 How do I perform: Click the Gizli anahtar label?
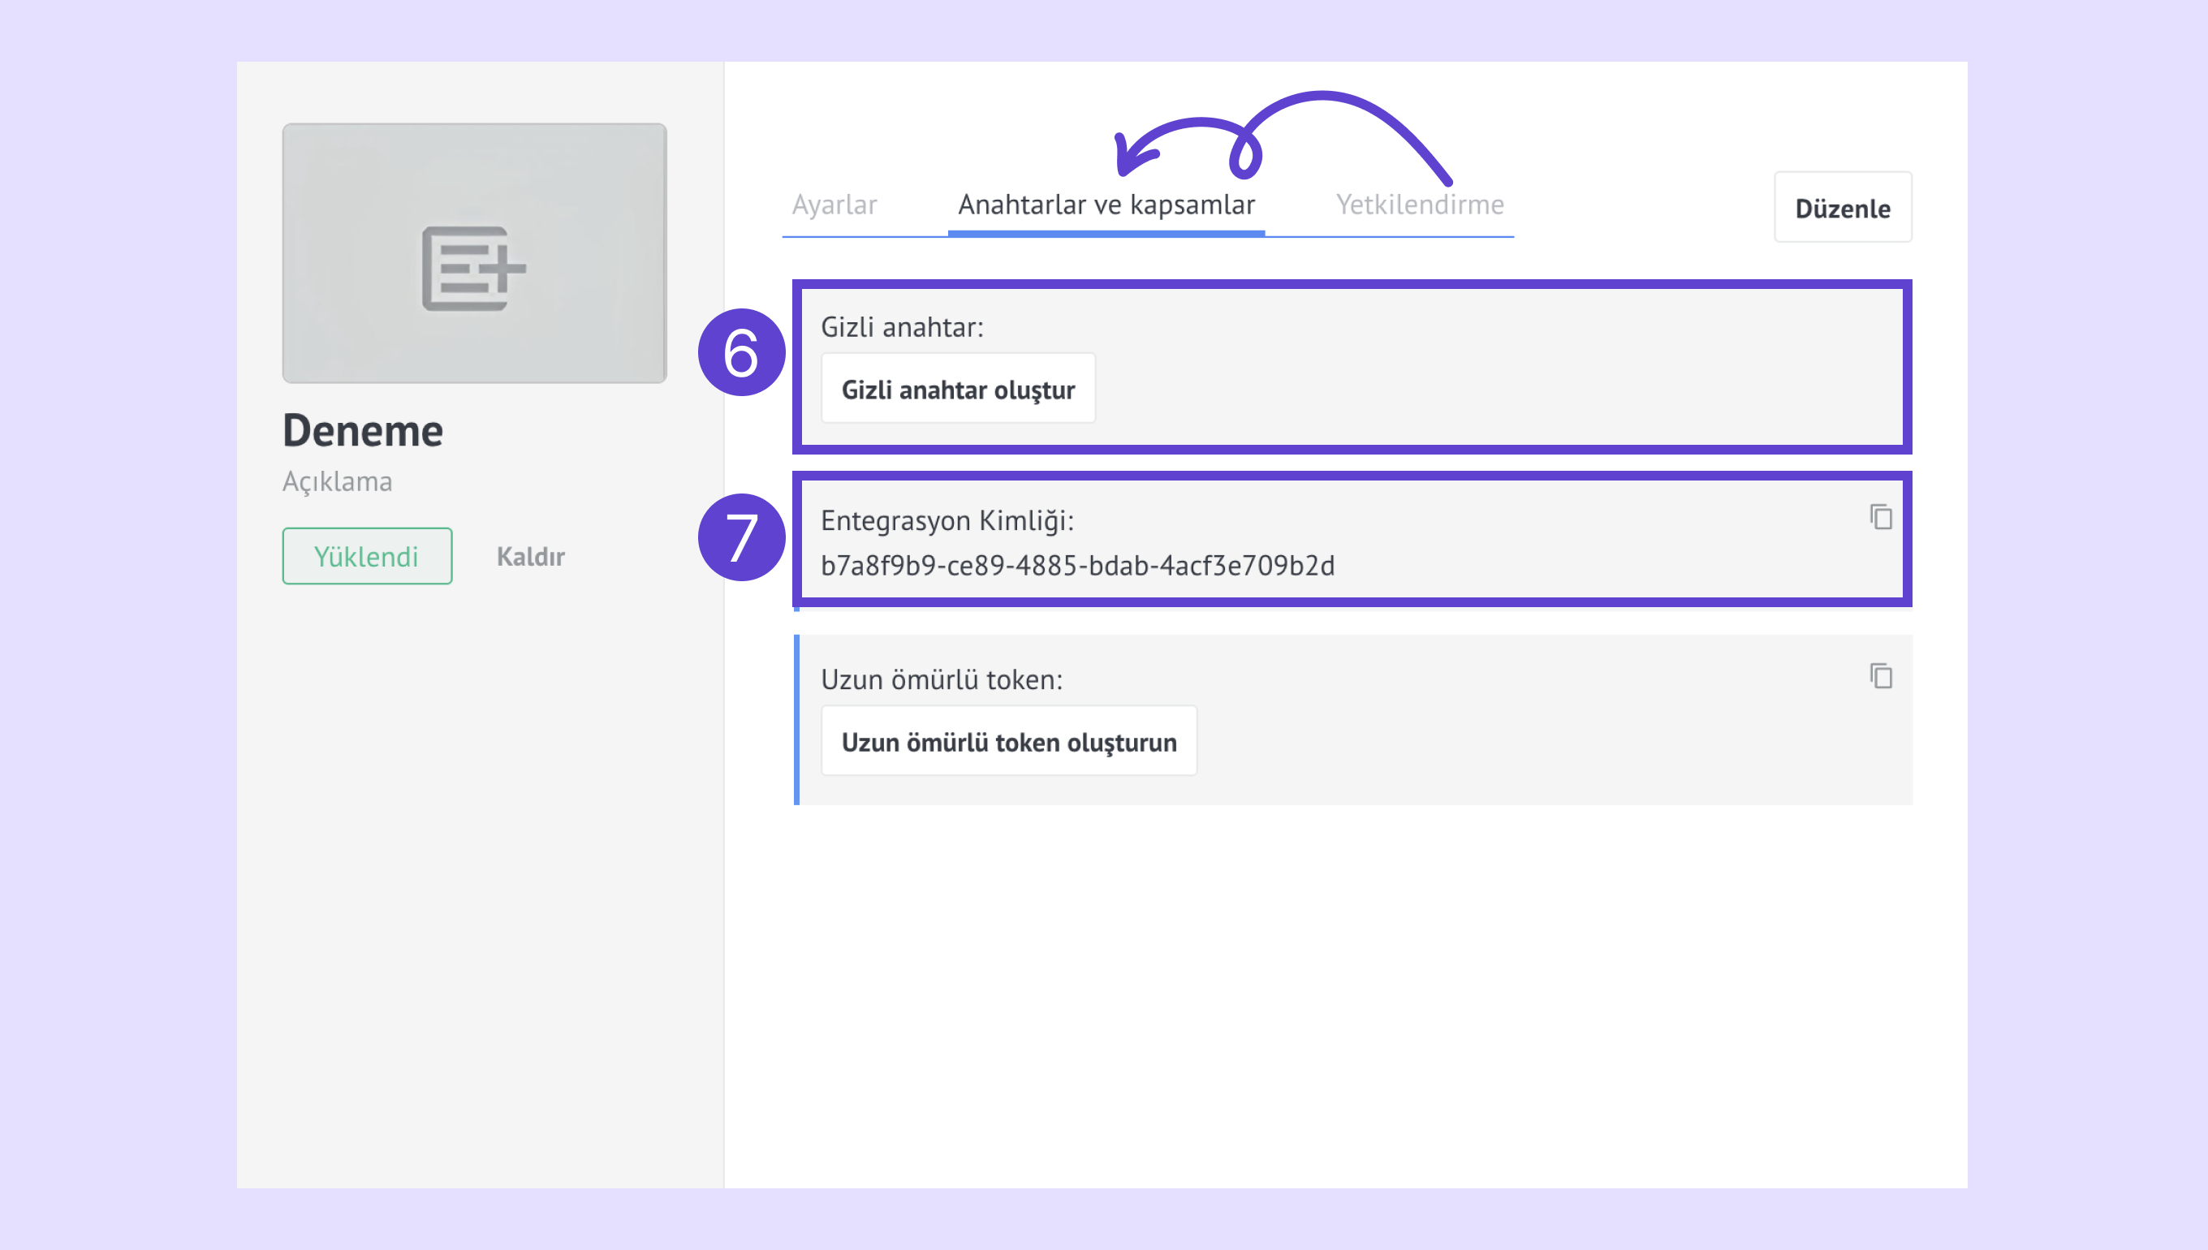click(901, 327)
